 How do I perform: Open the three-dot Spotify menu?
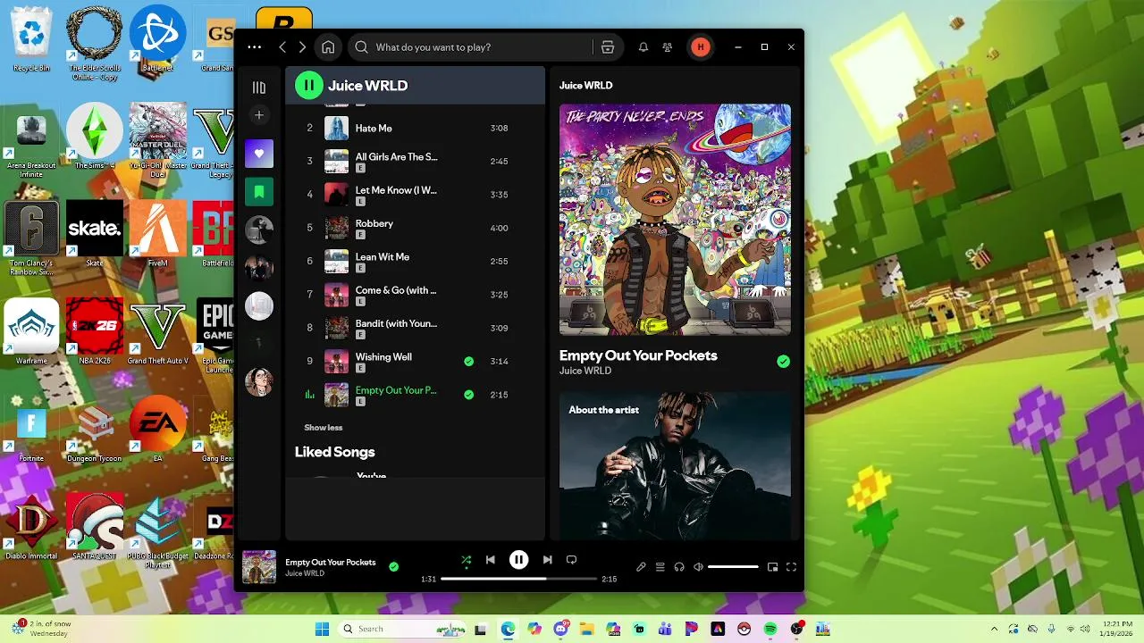255,47
